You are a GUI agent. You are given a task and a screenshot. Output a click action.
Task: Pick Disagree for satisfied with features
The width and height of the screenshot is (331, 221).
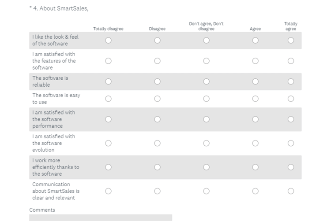click(157, 61)
